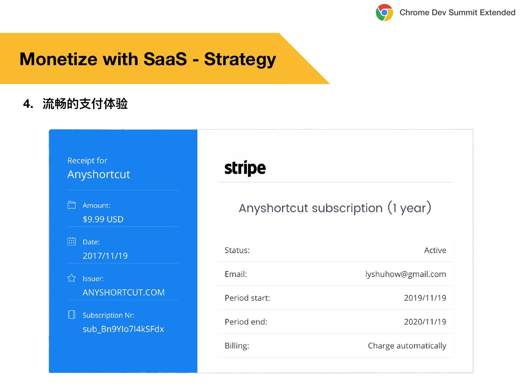
Task: Click the Chrome Dev Summit Extended text
Action: click(x=457, y=13)
